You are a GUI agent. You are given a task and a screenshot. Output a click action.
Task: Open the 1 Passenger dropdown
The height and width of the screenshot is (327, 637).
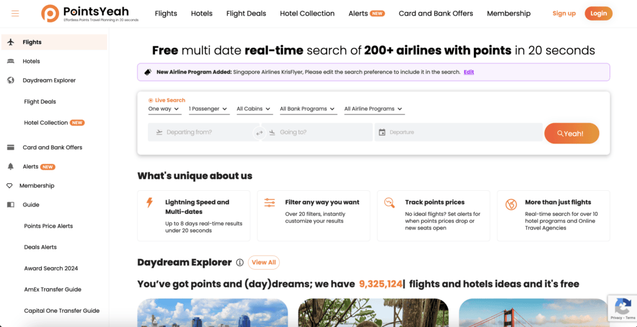[208, 109]
